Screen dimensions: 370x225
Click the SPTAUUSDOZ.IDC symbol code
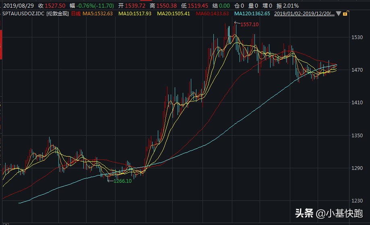tap(23, 14)
